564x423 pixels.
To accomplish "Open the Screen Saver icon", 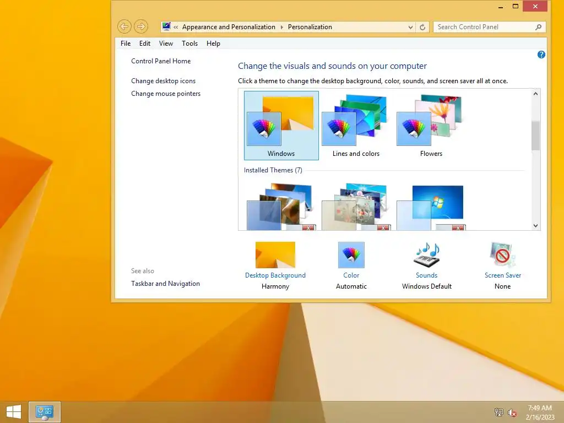I will (502, 254).
